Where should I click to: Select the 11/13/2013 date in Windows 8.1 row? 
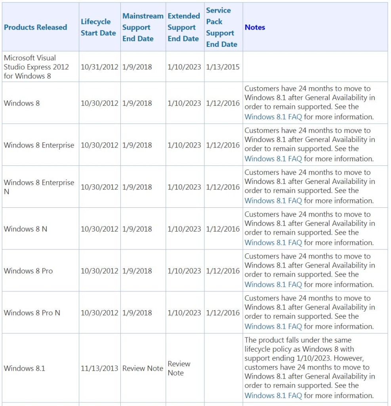tap(99, 368)
